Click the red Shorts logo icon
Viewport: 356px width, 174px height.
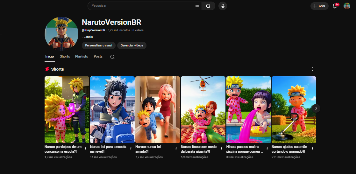point(47,69)
